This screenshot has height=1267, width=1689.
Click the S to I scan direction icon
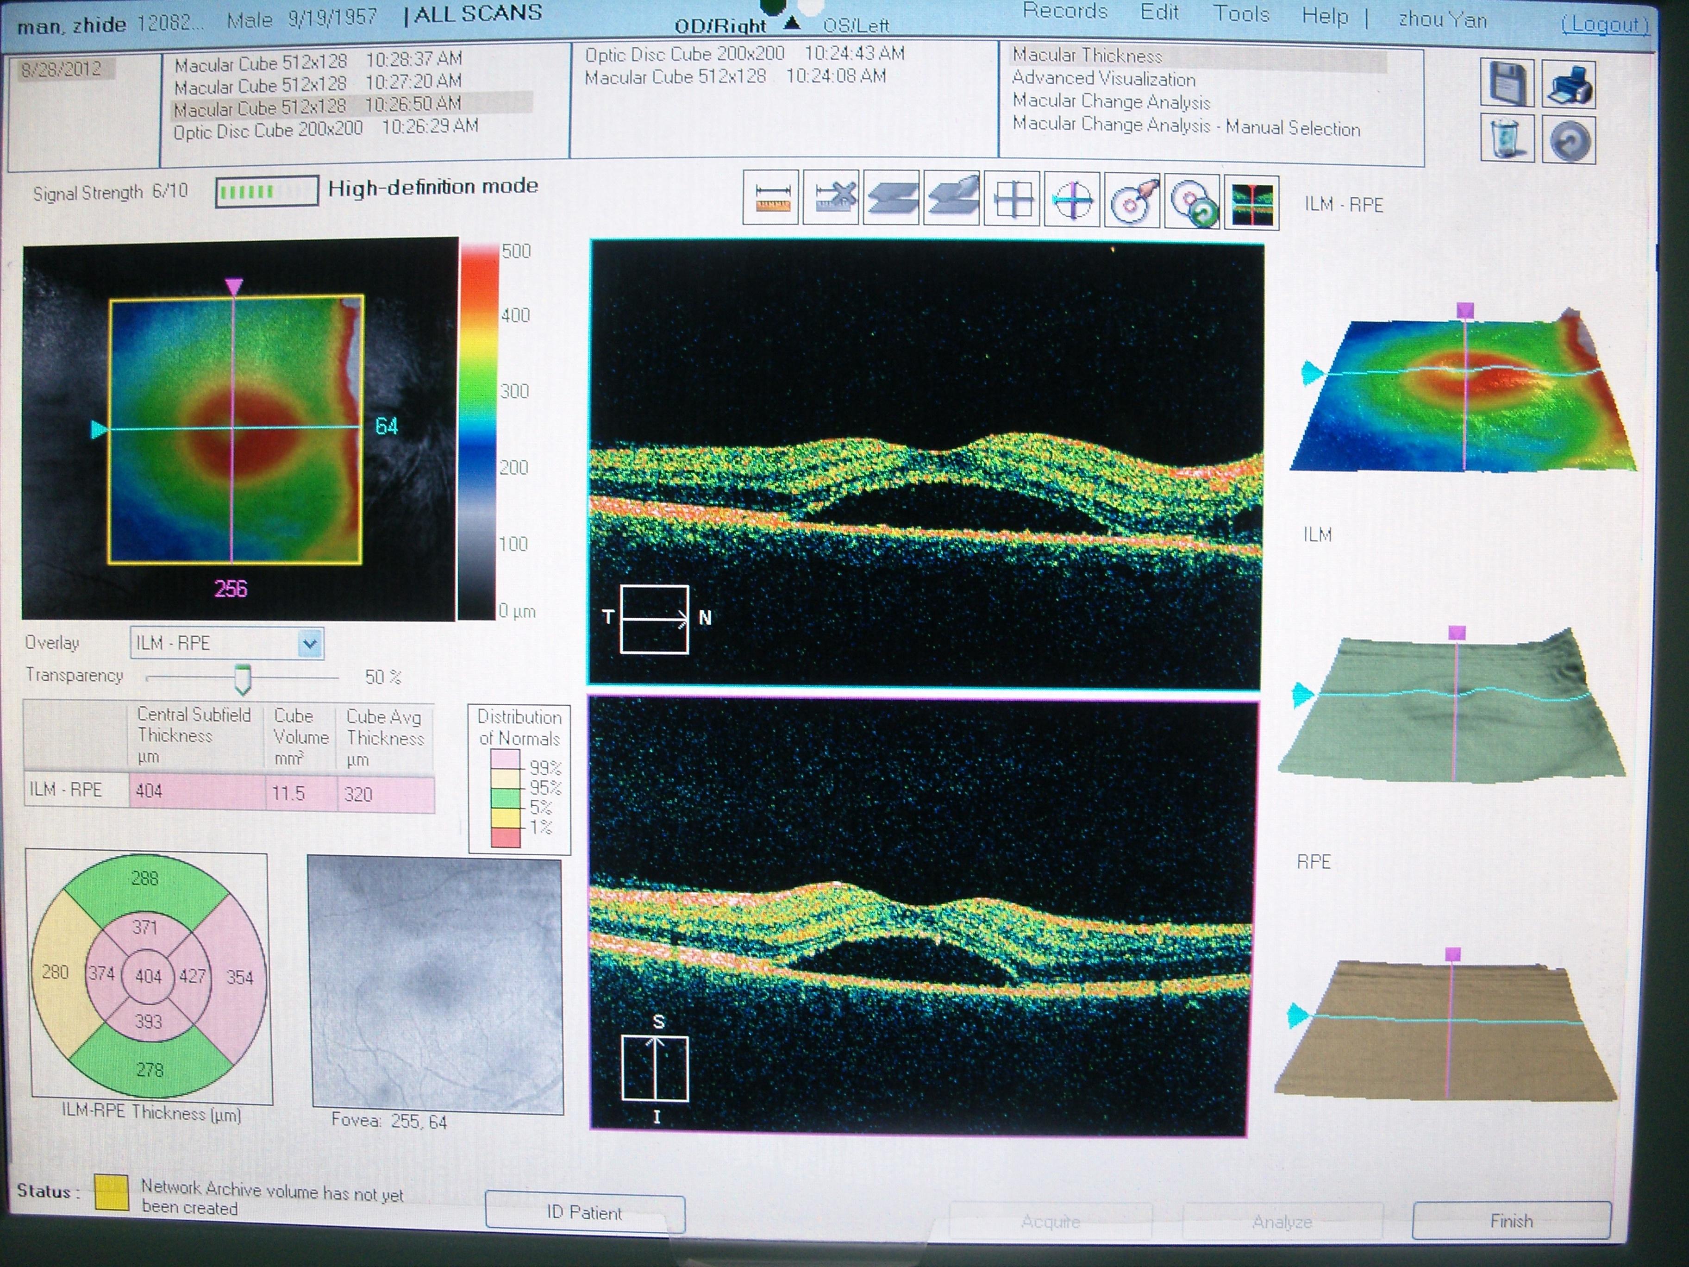[655, 1068]
